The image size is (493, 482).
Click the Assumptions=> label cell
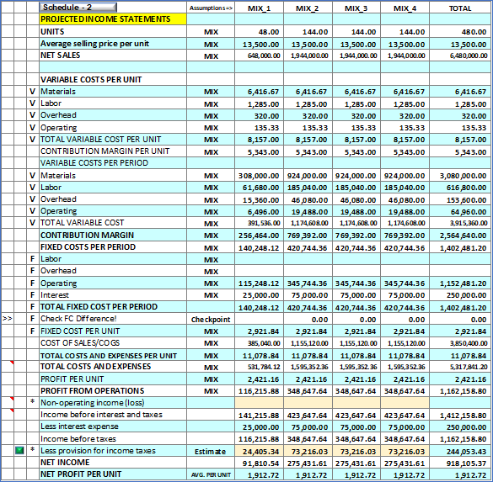[x=211, y=8]
